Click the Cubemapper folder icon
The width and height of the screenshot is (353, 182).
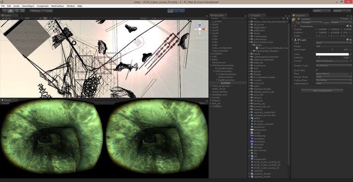coord(252,37)
